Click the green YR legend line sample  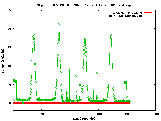148,16
